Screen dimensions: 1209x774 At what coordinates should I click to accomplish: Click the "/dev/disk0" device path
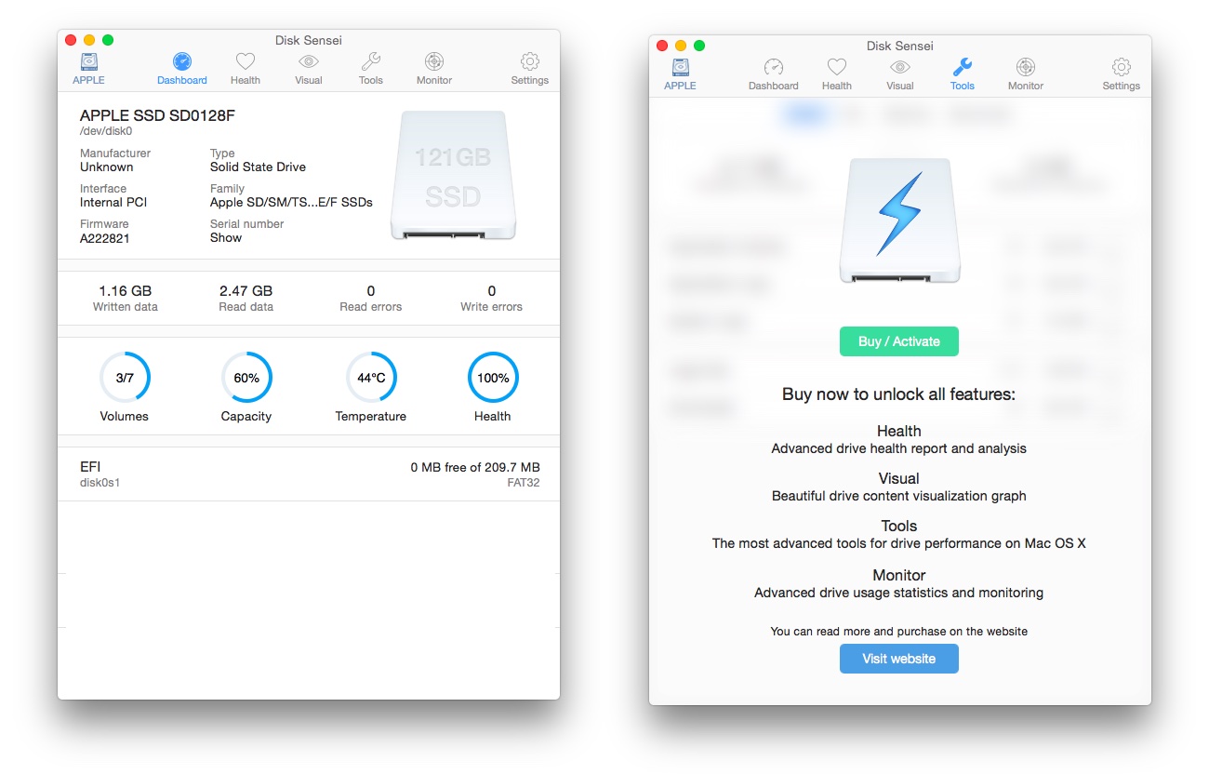106,132
